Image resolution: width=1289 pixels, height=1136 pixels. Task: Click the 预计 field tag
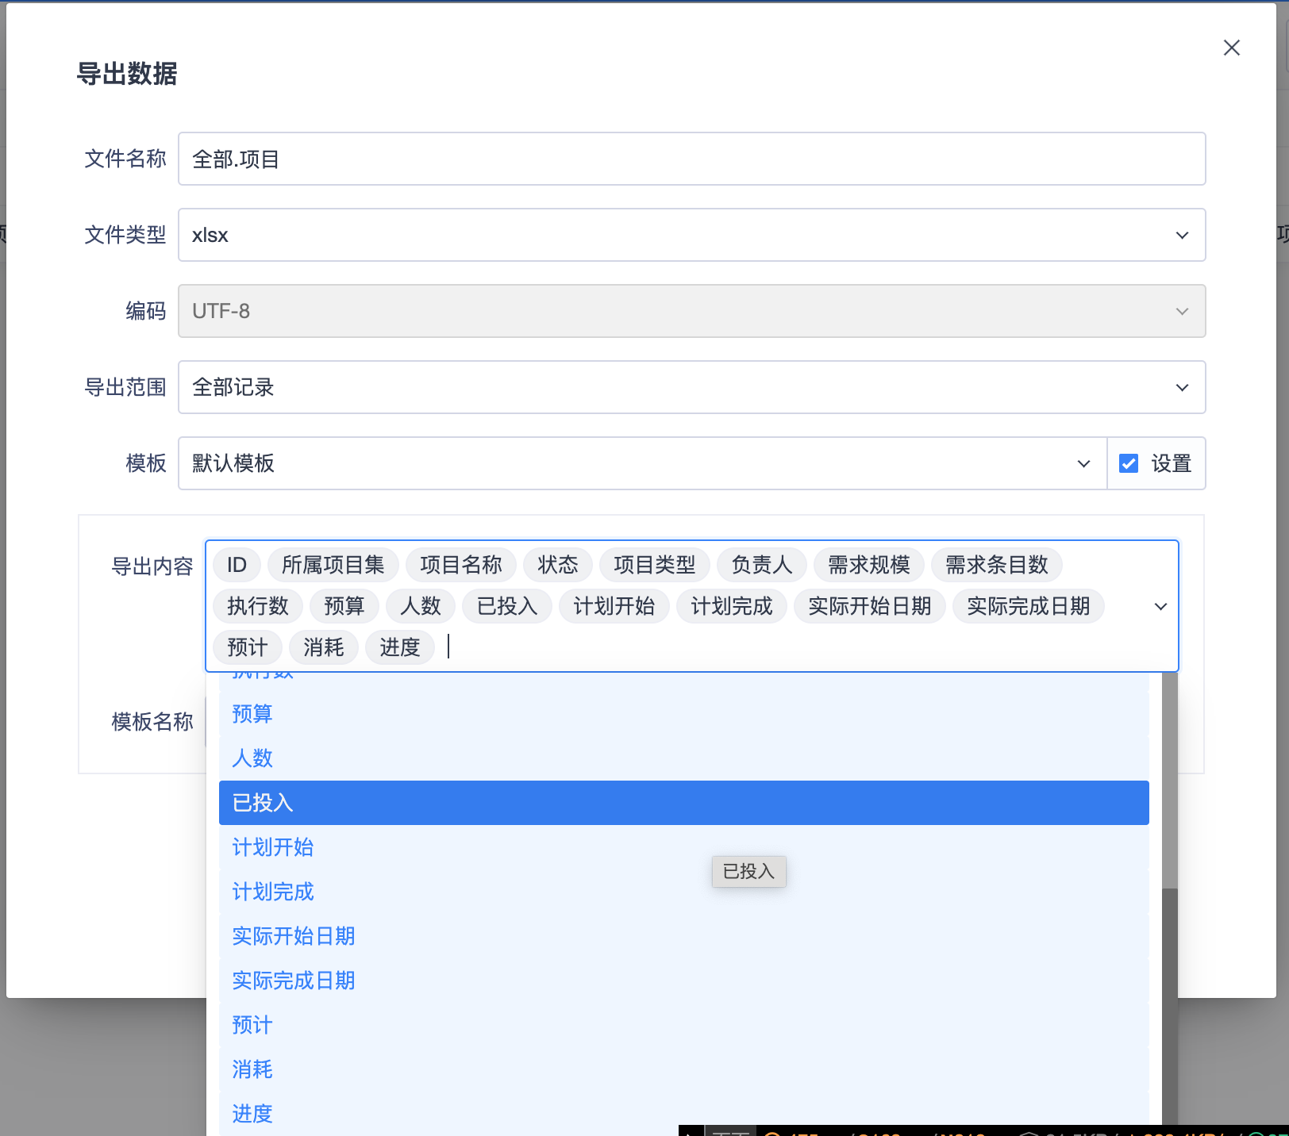[x=247, y=647]
